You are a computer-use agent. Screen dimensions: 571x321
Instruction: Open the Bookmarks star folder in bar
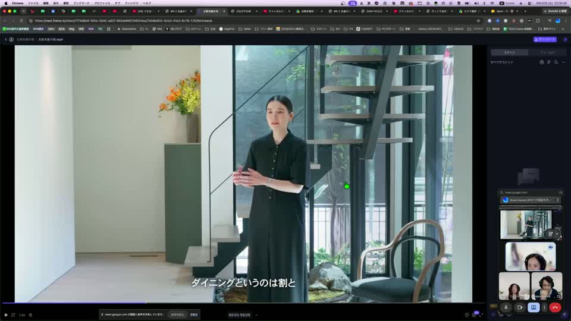click(127, 29)
